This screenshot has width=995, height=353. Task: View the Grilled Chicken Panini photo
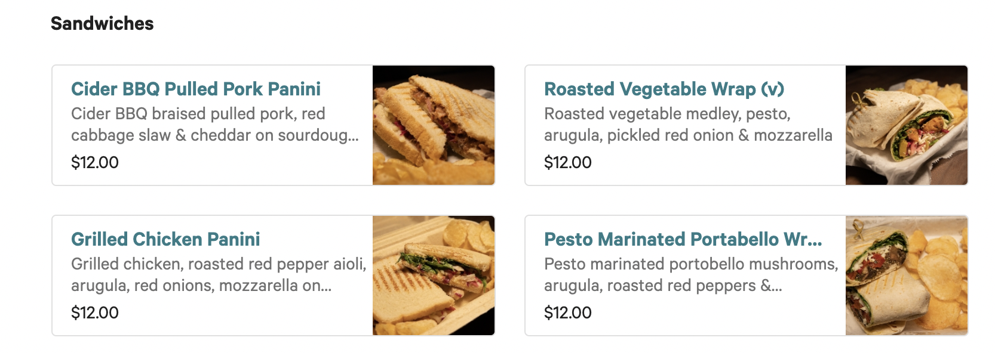pyautogui.click(x=434, y=275)
